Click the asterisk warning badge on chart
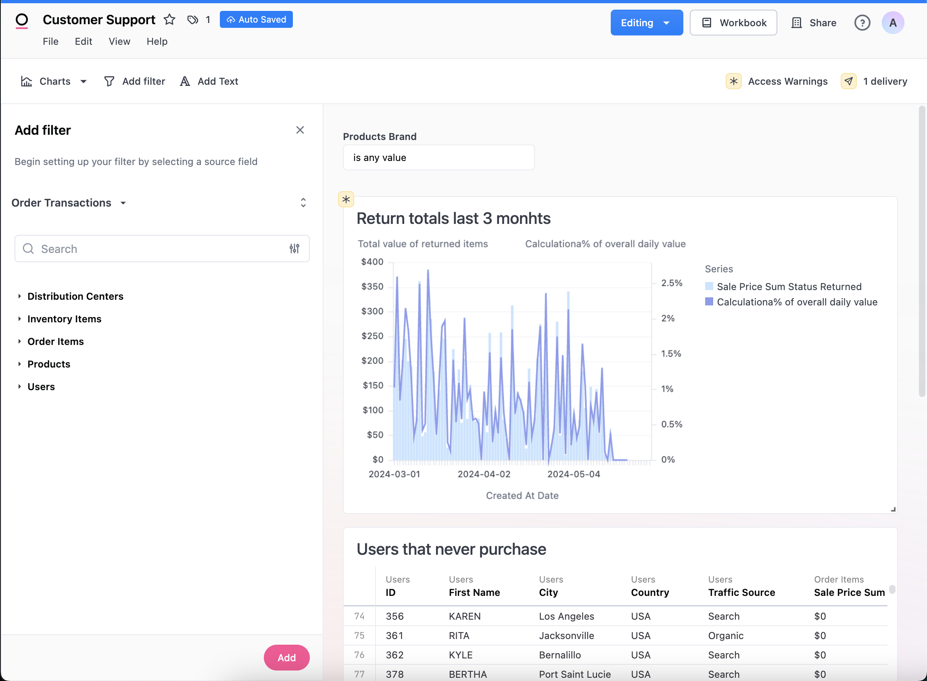The width and height of the screenshot is (927, 681). pyautogui.click(x=346, y=200)
